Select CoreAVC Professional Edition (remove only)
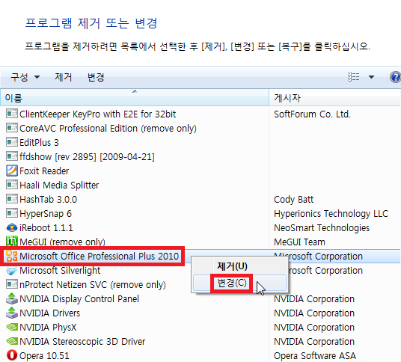 [108, 129]
